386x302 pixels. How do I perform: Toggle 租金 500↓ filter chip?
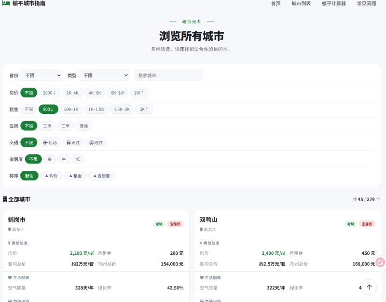coord(49,110)
